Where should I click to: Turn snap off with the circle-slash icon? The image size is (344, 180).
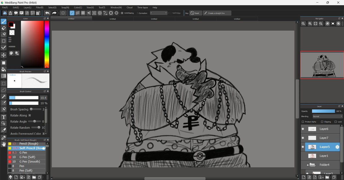click(72, 13)
